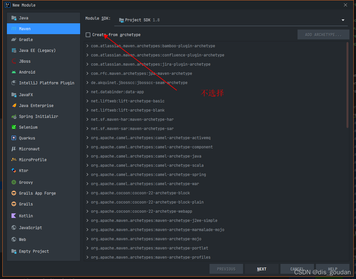The height and width of the screenshot is (279, 356).
Task: Choose the Java Enterprise flame icon
Action: [x=14, y=105]
